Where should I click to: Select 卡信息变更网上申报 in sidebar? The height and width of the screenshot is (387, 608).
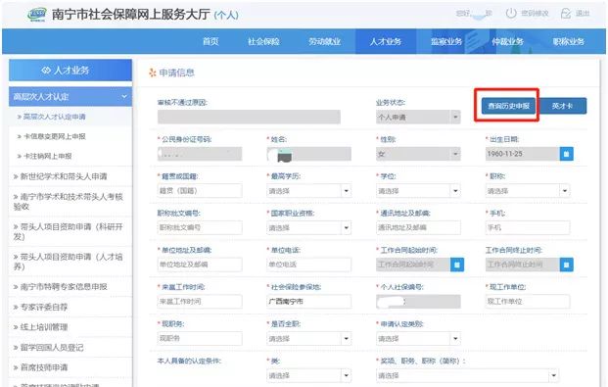tap(55, 136)
